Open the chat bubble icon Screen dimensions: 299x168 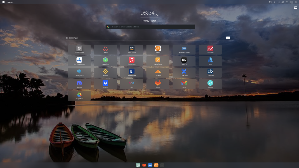point(287,2)
